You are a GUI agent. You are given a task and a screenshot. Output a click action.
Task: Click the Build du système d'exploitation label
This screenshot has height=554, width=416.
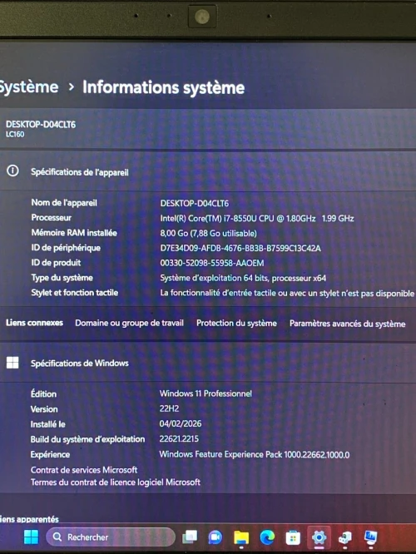[87, 439]
